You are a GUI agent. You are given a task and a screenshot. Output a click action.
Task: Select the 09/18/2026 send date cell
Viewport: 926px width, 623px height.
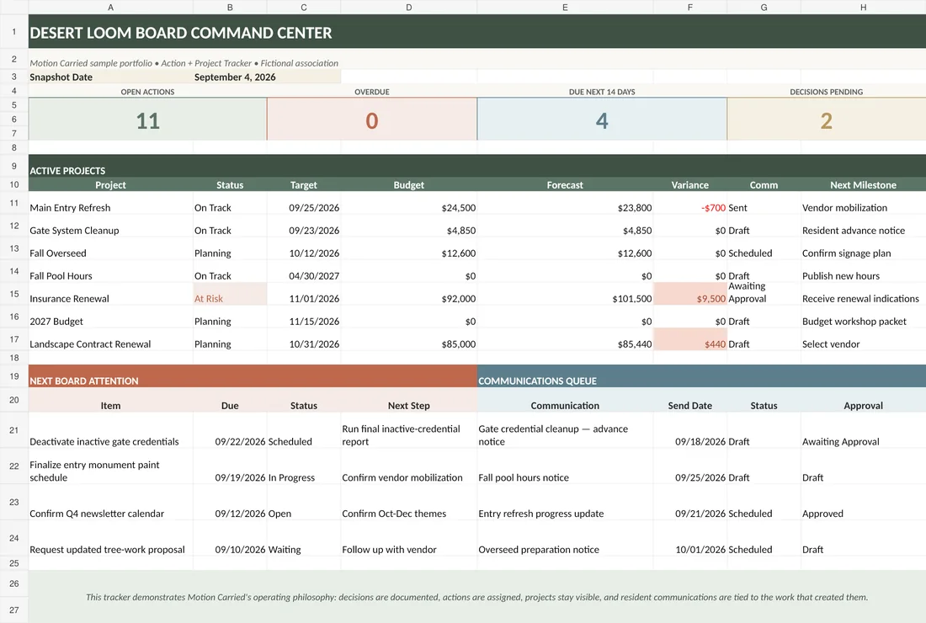click(x=689, y=430)
